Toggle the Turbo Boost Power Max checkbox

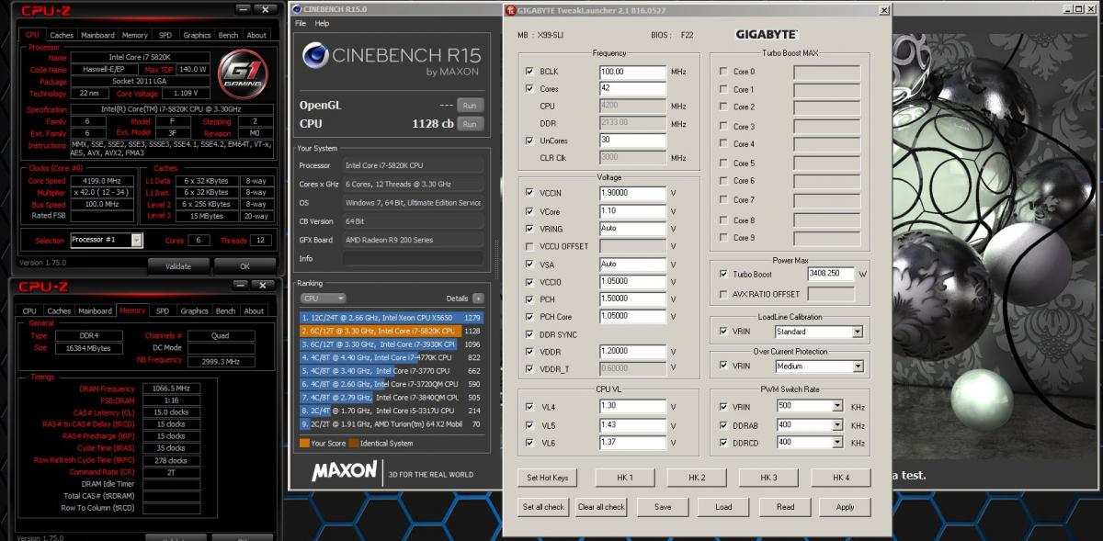(722, 274)
